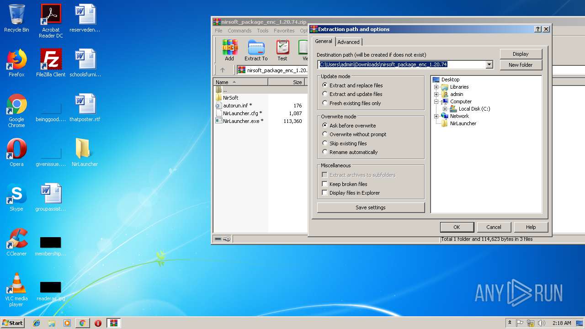
Task: Click the Save settings button
Action: (371, 207)
